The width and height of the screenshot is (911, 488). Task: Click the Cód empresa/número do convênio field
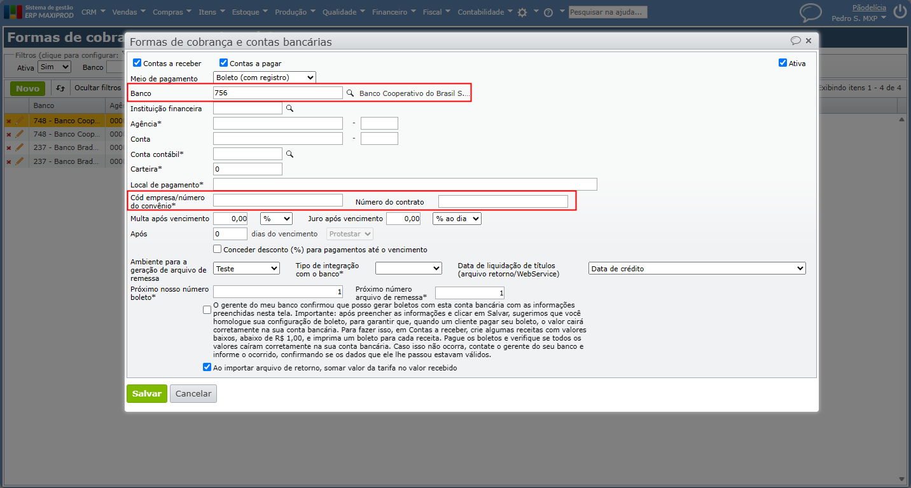278,201
